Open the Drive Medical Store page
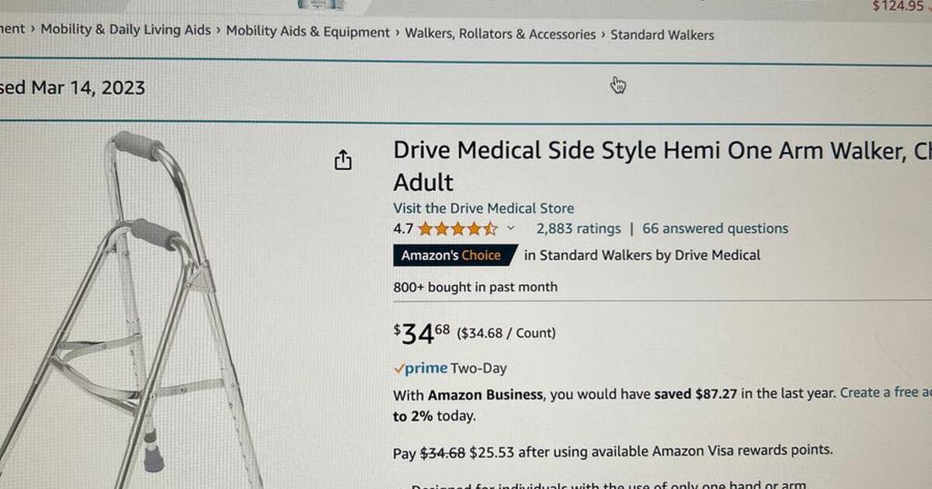Screen dimensions: 932x489 tap(483, 208)
